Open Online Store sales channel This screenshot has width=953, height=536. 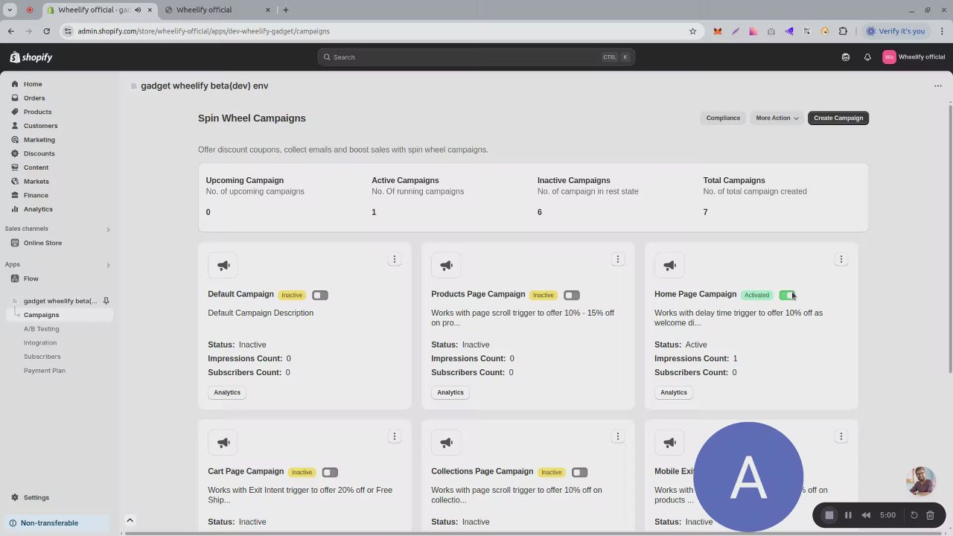click(x=42, y=243)
